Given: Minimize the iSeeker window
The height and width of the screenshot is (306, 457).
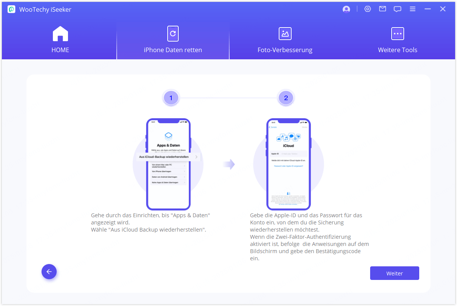Looking at the screenshot, I should point(428,9).
